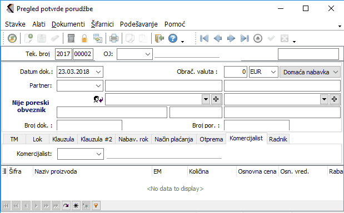This screenshot has height=213, width=344.
Task: Open dropdown arrow after help icon
Action: point(182,42)
